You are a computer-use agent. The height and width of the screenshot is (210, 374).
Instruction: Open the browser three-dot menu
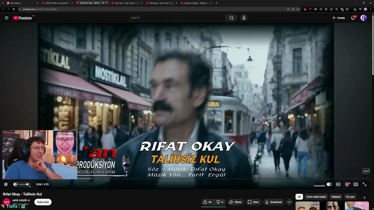(x=370, y=9)
